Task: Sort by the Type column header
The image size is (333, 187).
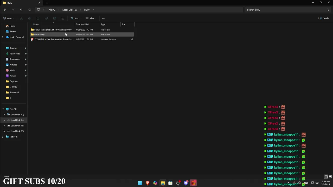Action: pyautogui.click(x=110, y=24)
